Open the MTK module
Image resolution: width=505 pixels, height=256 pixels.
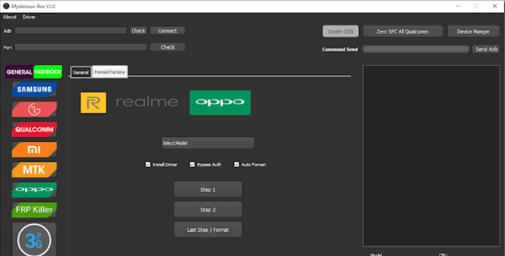point(34,169)
